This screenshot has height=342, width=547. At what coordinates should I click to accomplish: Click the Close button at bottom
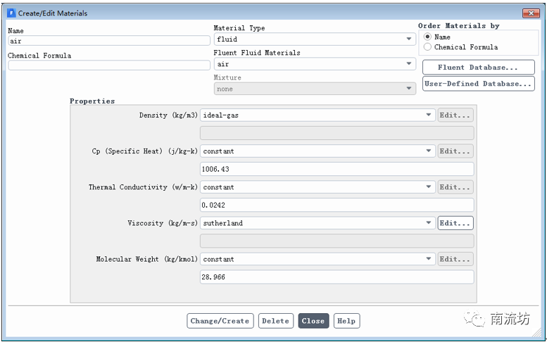coord(313,321)
